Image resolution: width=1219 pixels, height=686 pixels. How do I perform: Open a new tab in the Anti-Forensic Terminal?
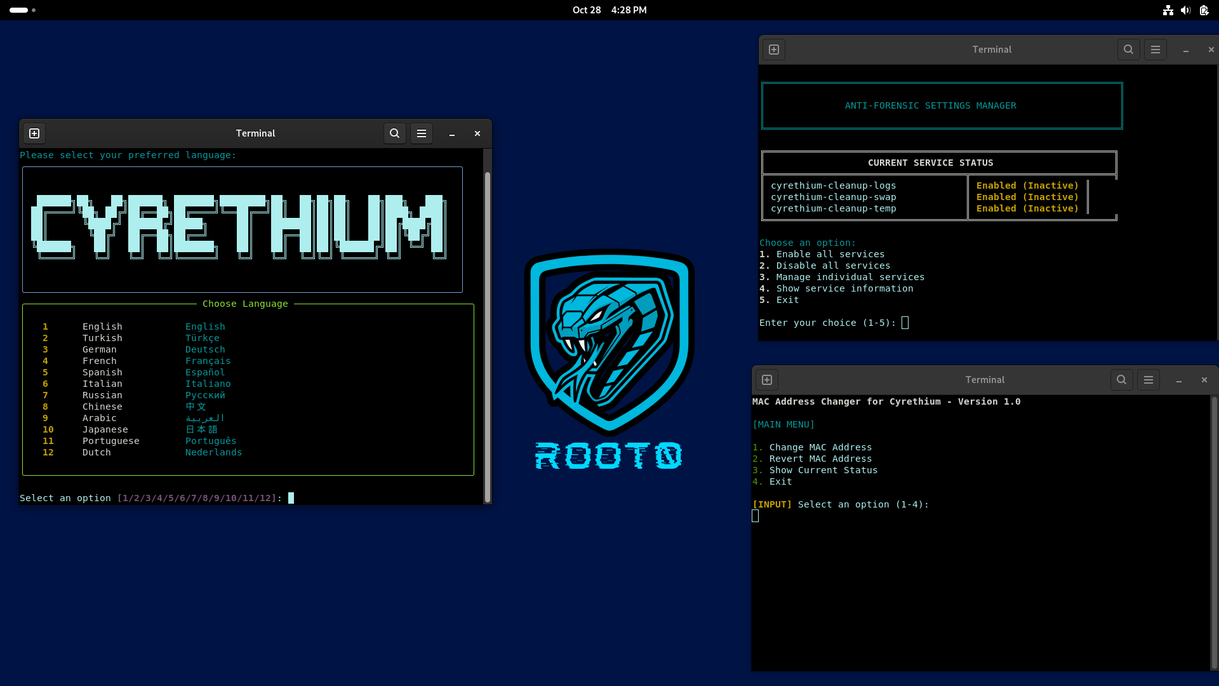[774, 49]
